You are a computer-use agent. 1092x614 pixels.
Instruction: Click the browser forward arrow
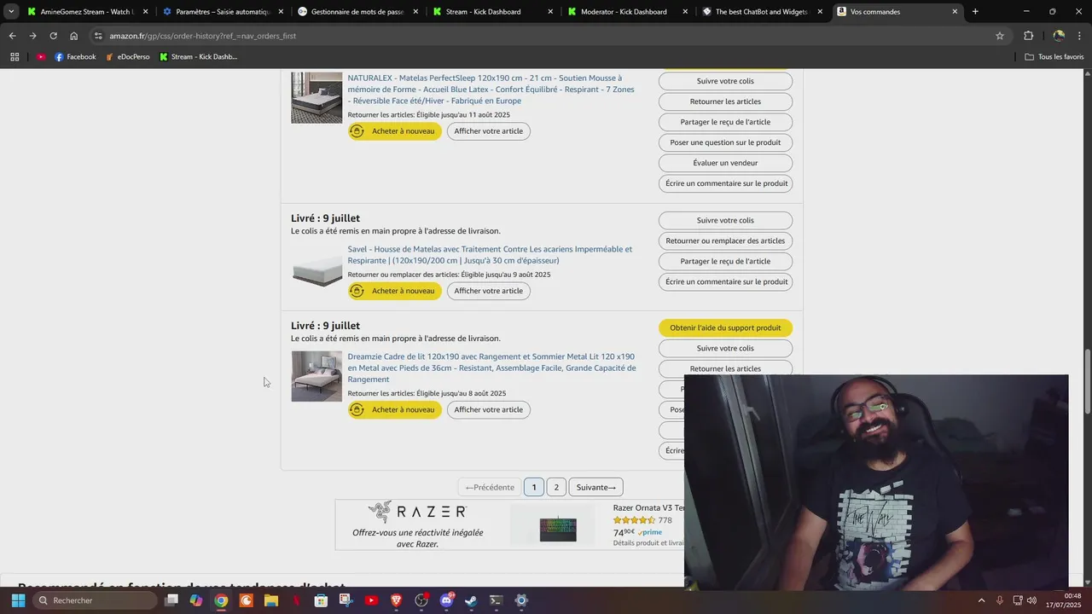pos(32,36)
